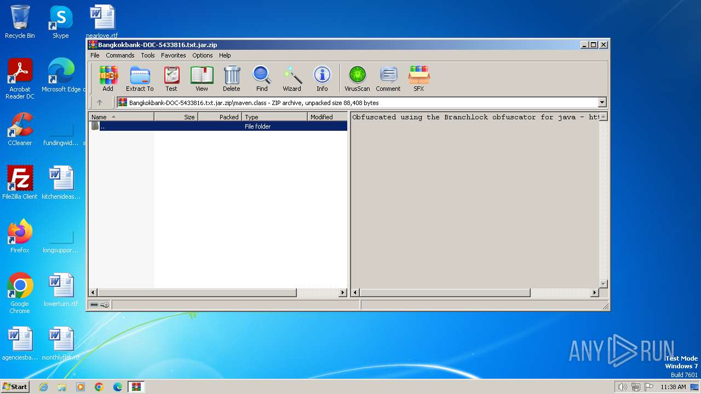
Task: Open the Help menu
Action: pos(225,55)
